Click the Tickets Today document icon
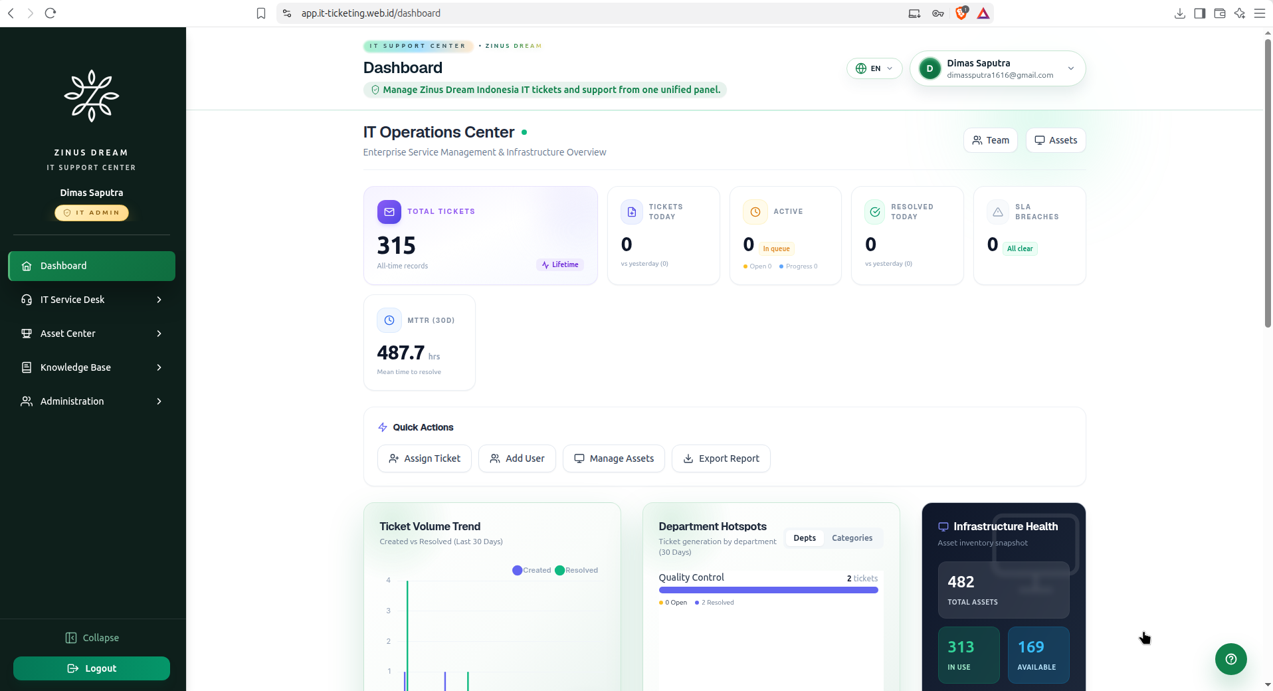This screenshot has height=691, width=1273. pyautogui.click(x=632, y=212)
